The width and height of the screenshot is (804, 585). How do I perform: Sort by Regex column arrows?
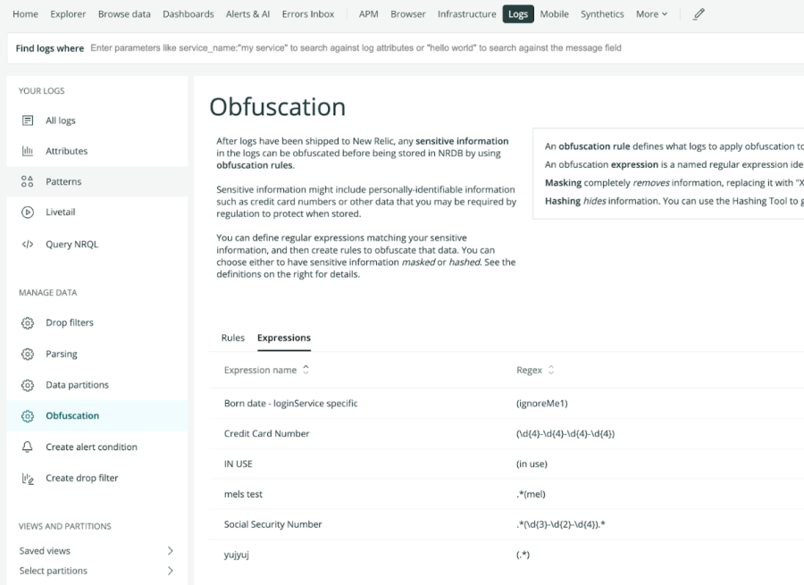click(x=550, y=370)
